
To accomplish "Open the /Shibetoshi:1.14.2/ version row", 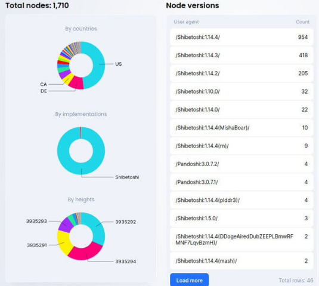I will (x=241, y=73).
